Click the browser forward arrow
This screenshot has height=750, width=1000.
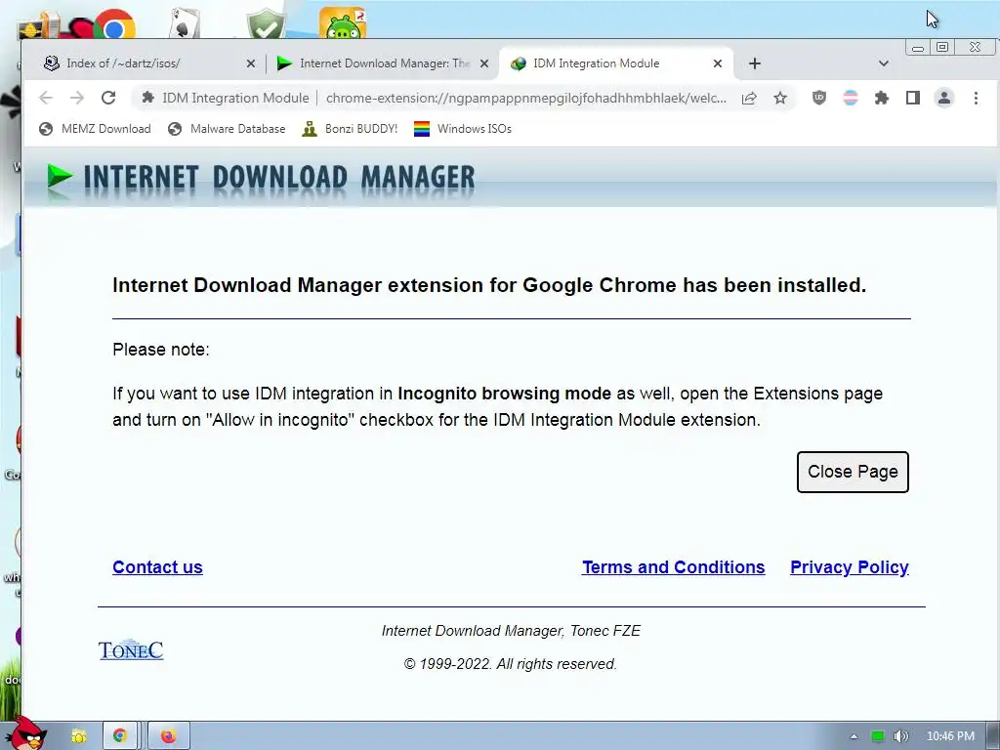(x=77, y=98)
